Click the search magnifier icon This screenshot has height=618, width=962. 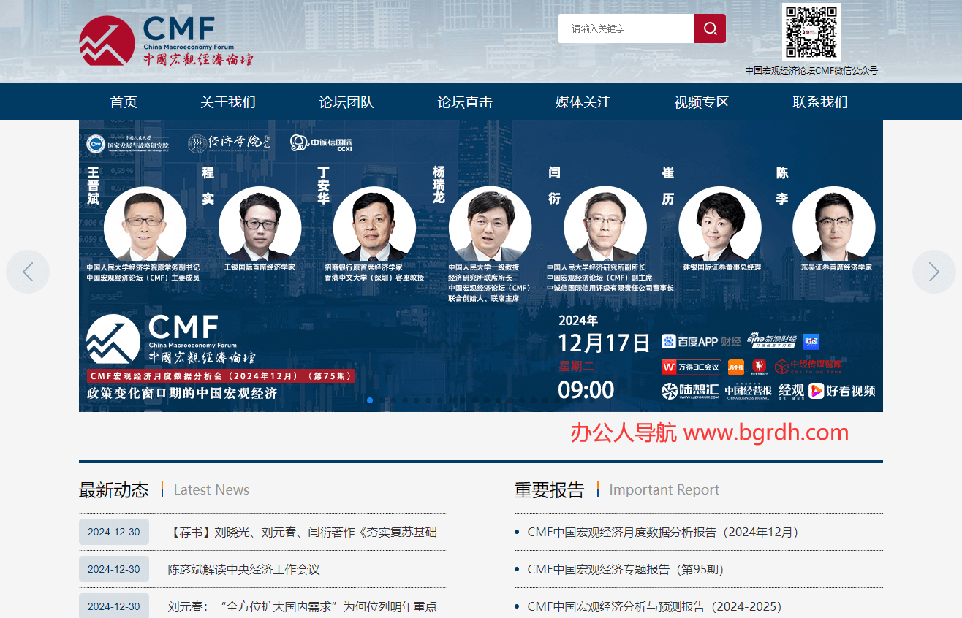709,28
